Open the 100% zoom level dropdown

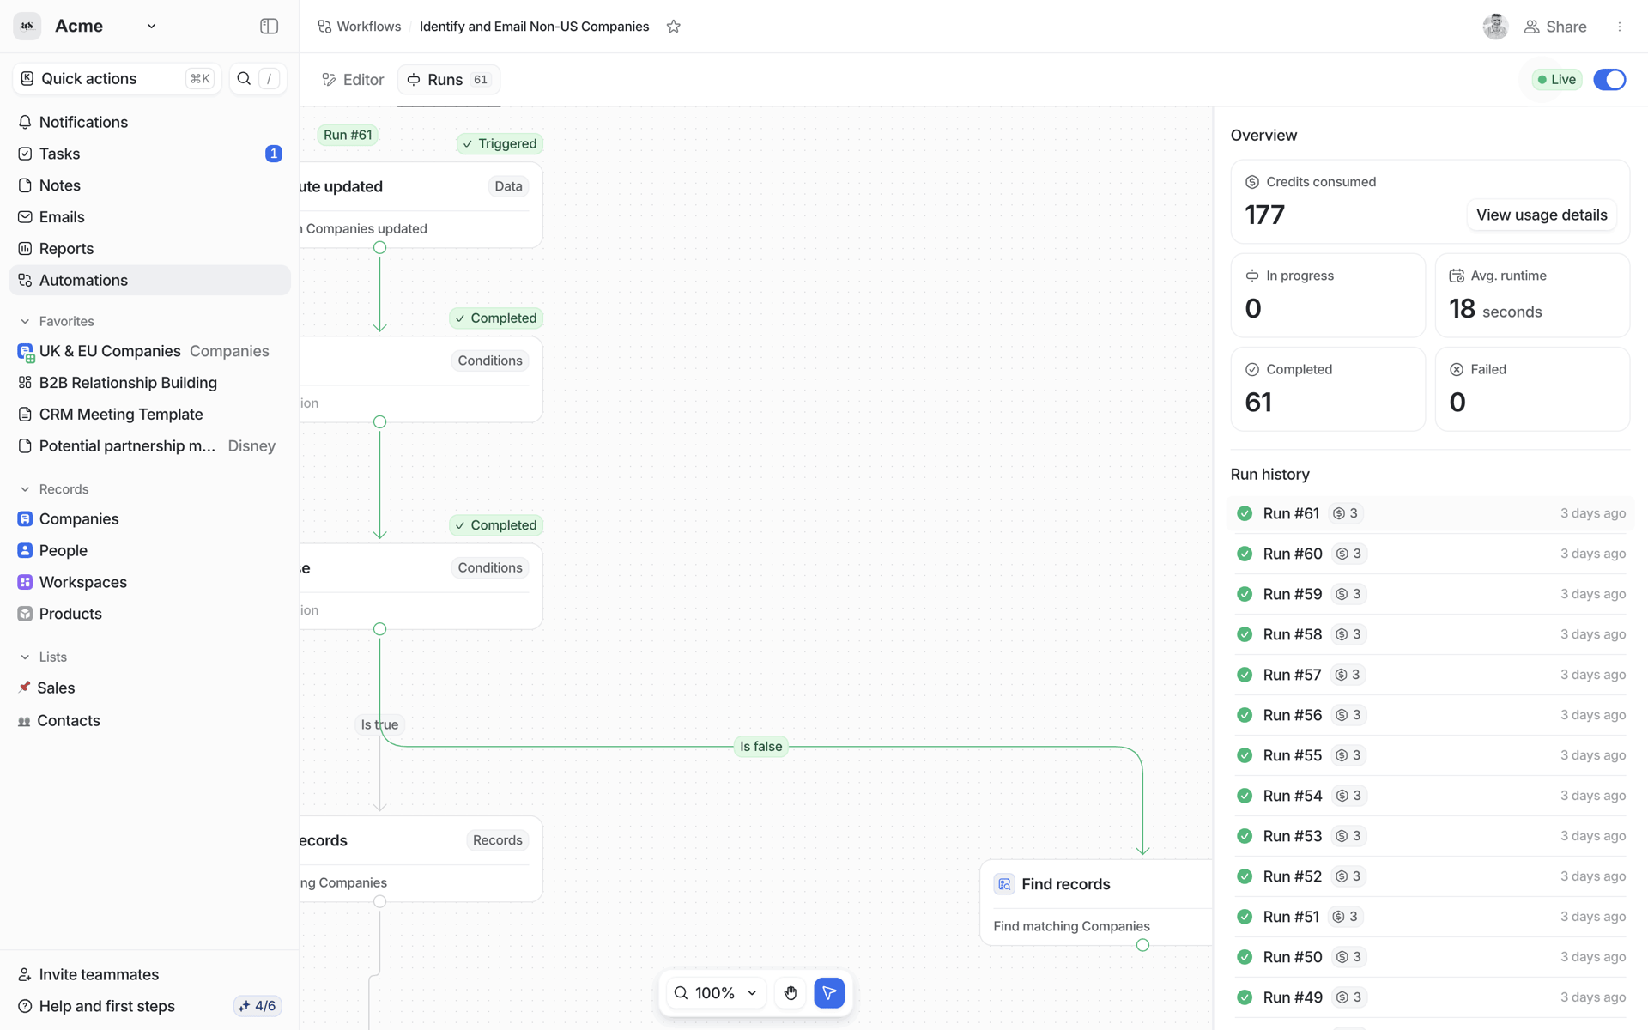(716, 993)
